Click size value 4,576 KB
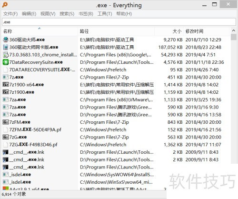The height and width of the screenshot is (199, 238). (173, 62)
